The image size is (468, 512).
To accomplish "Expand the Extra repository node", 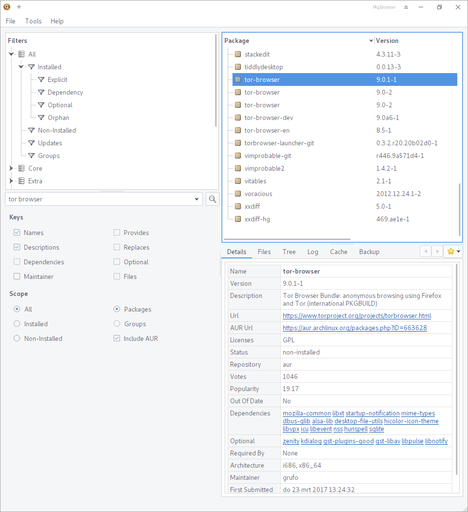I will point(11,181).
